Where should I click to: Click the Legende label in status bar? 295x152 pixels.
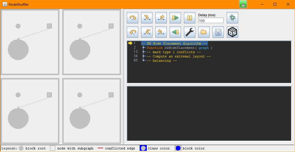point(9,148)
